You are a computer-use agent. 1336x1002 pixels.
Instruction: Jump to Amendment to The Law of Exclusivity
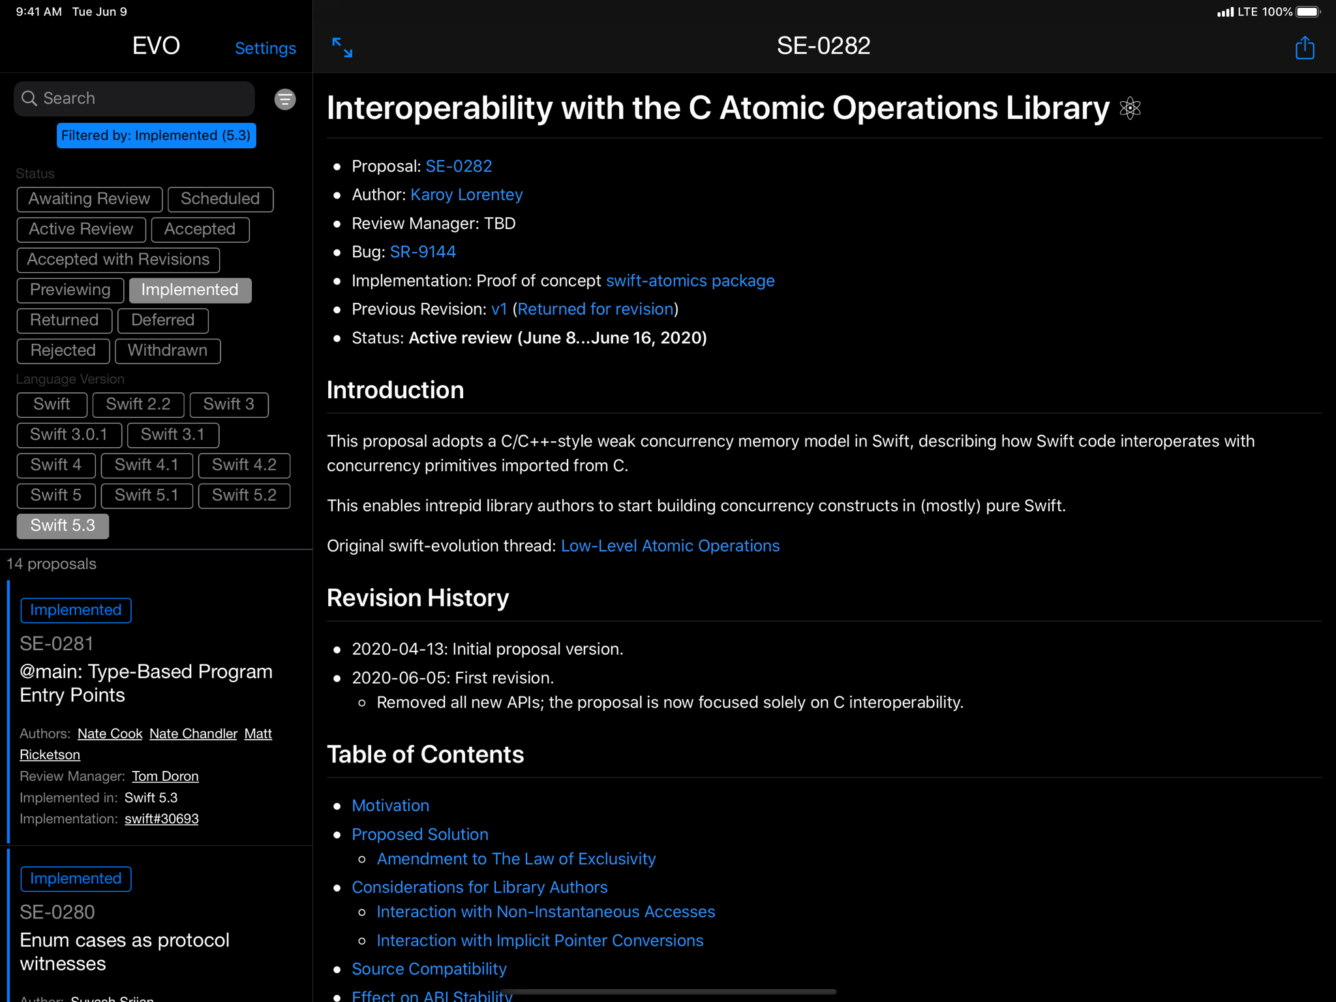[x=516, y=859]
